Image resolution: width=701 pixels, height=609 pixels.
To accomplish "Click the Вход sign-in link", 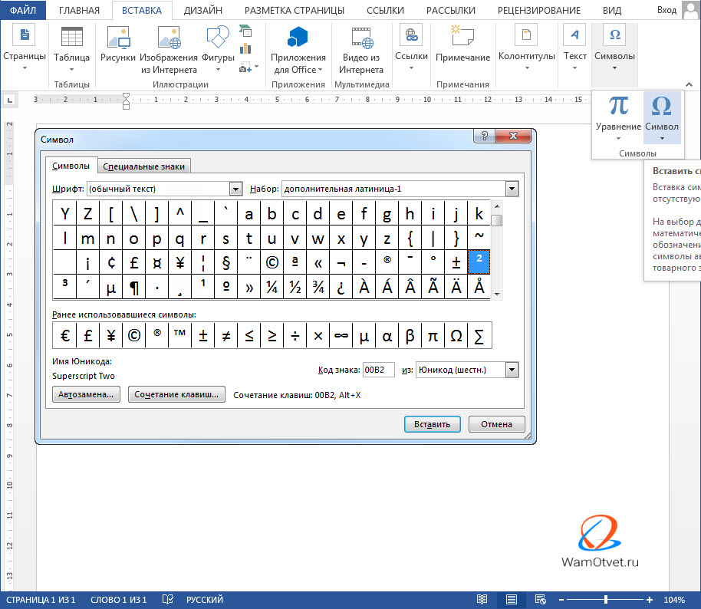I will [666, 10].
